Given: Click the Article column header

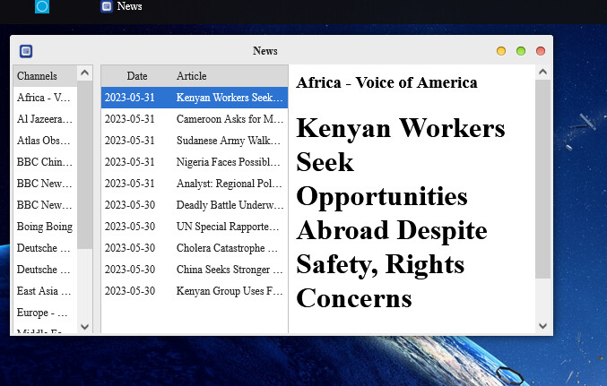Looking at the screenshot, I should [230, 76].
